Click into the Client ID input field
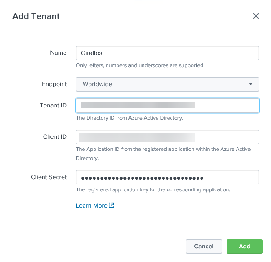Screen dimensions: 271x262 pyautogui.click(x=168, y=137)
